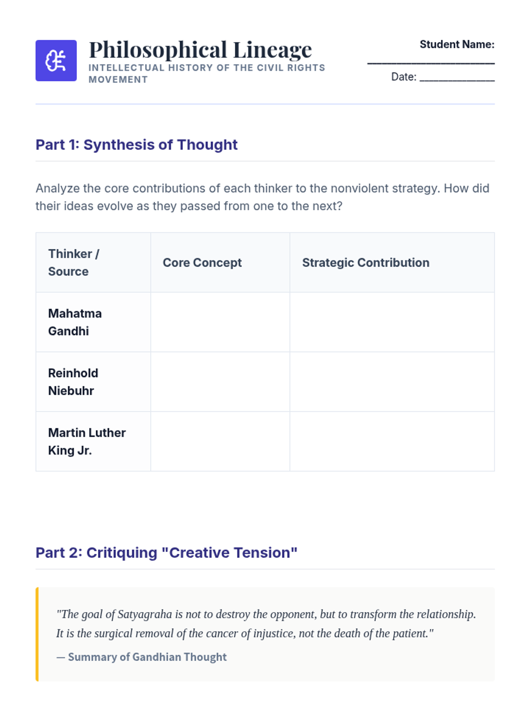Click the Gandhi Strategic Contribution cell
Image resolution: width=530 pixels, height=707 pixels.
tap(392, 322)
